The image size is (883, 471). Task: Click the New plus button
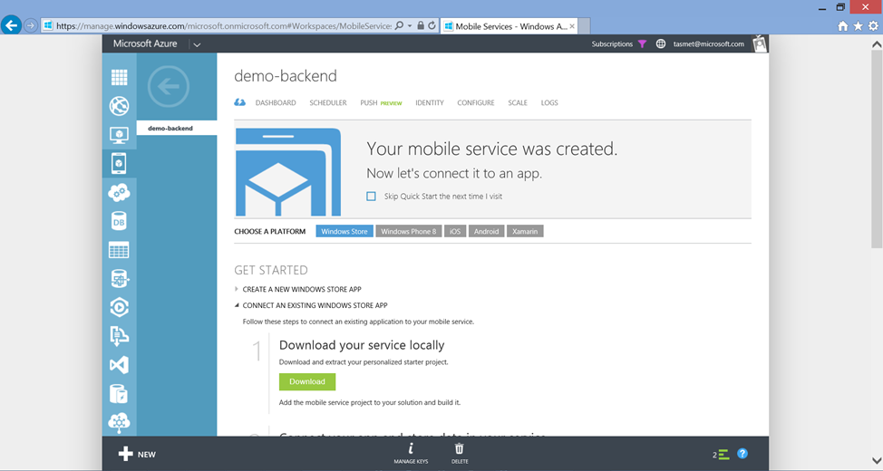click(x=137, y=454)
